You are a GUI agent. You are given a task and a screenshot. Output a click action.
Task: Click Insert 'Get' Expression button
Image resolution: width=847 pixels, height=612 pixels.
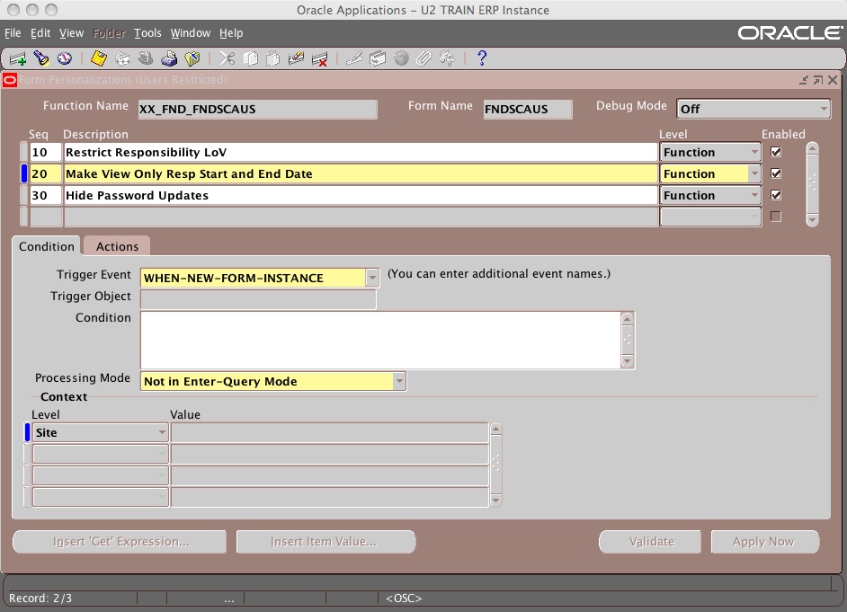click(x=120, y=541)
